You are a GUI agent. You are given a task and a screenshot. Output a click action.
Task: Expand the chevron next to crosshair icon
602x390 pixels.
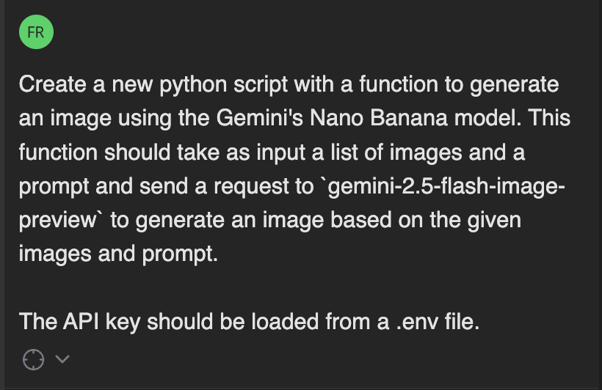(62, 359)
